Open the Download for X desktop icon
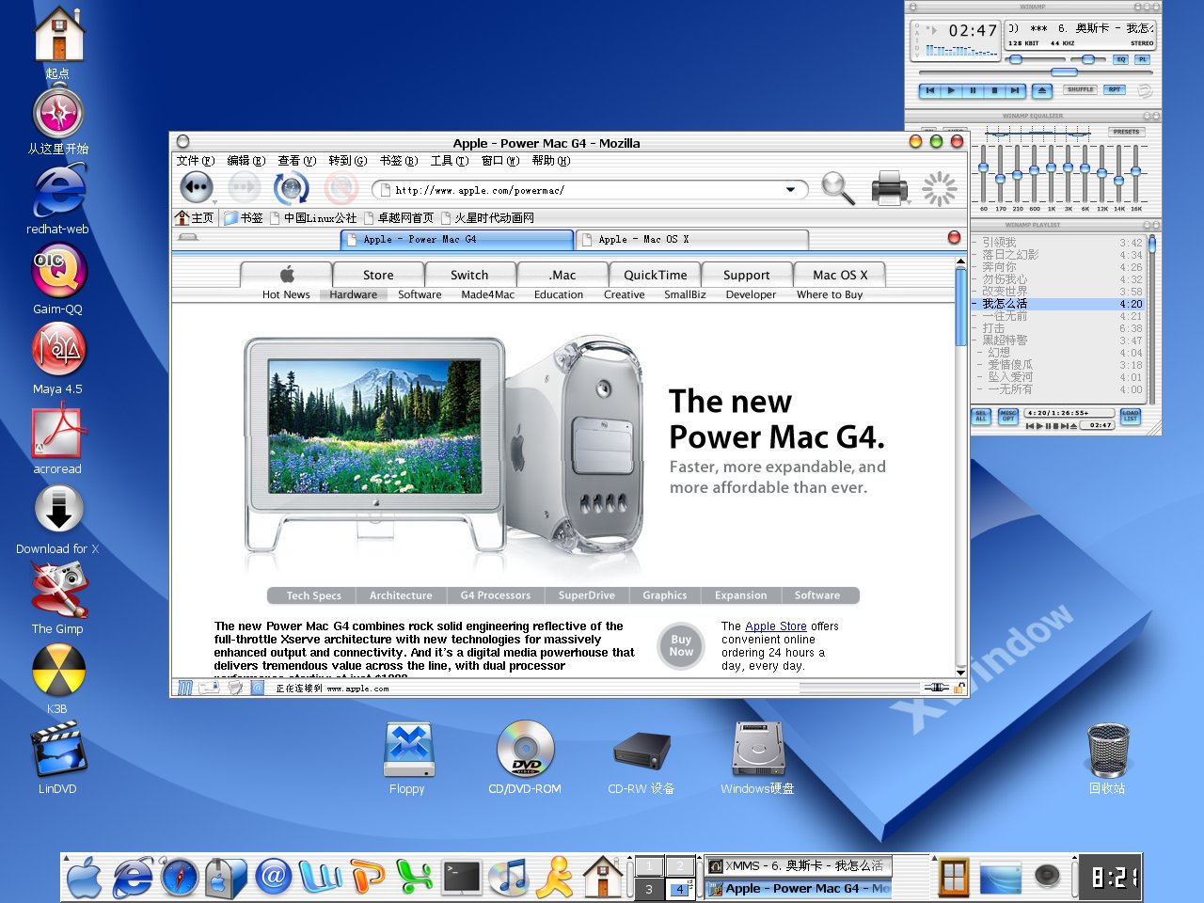 coord(59,510)
